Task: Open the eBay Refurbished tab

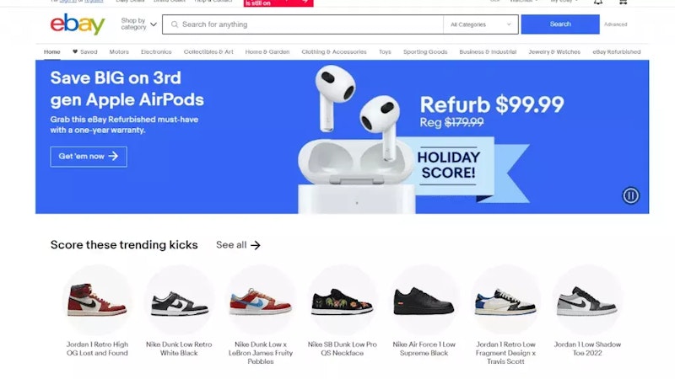Action: pos(617,51)
